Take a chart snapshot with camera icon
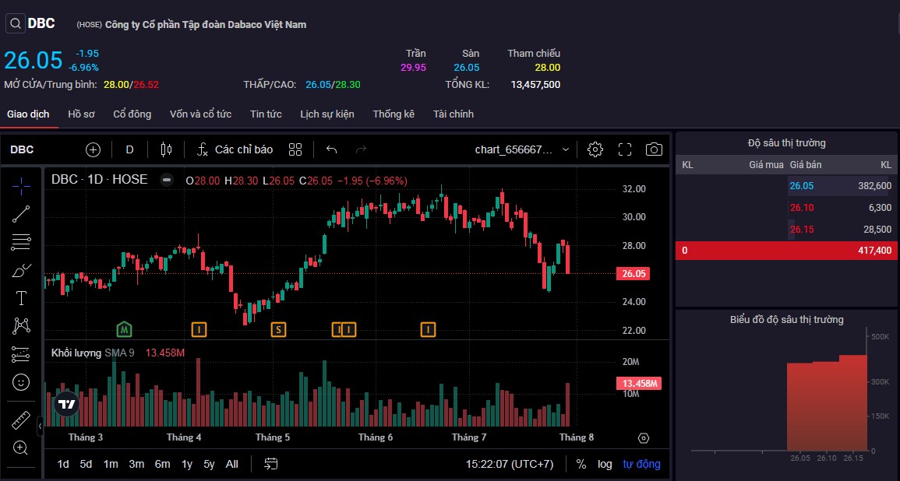The width and height of the screenshot is (900, 481). click(655, 149)
